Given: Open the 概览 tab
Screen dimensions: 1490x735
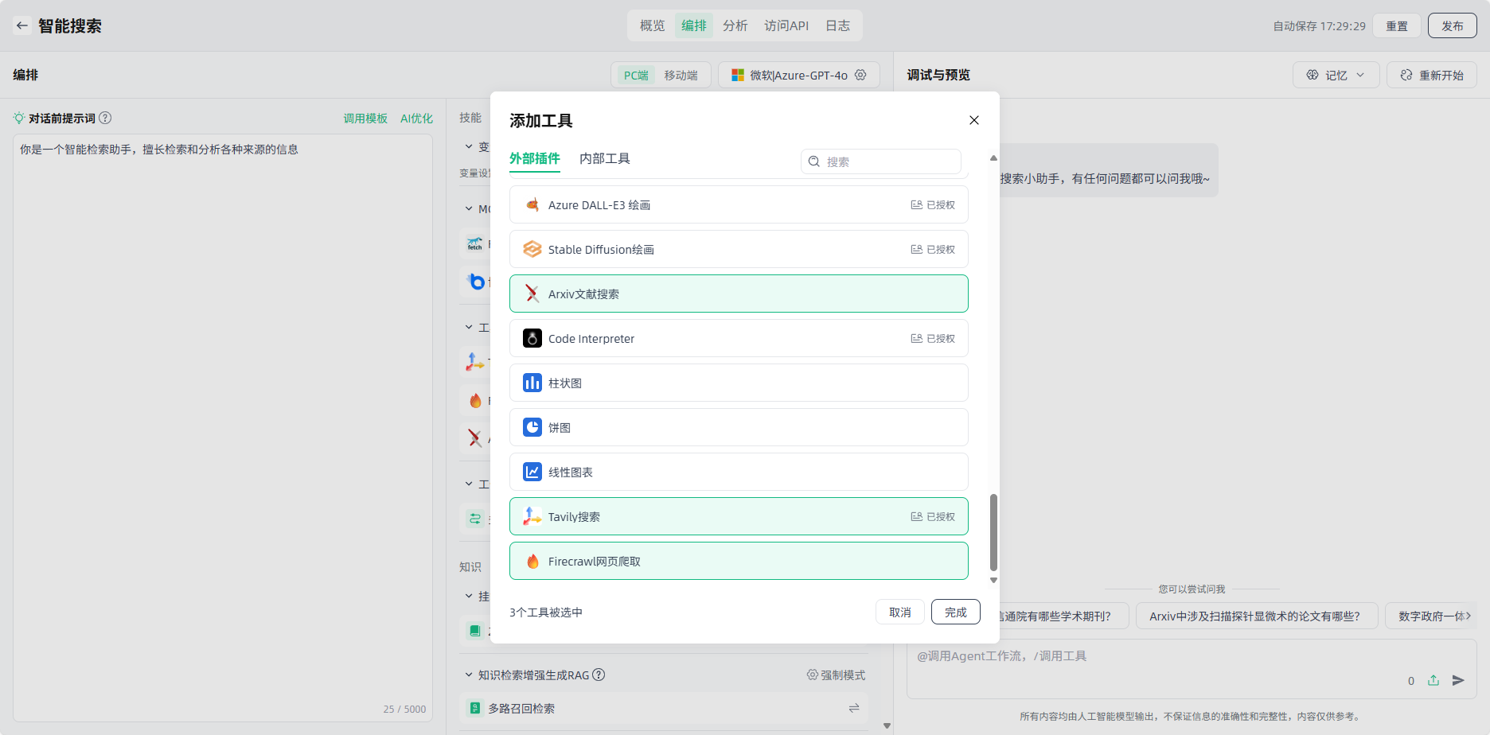Looking at the screenshot, I should pos(653,25).
